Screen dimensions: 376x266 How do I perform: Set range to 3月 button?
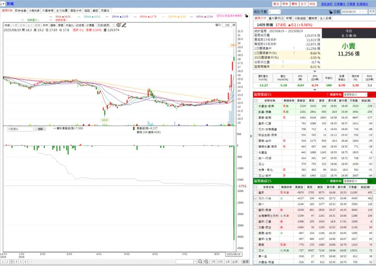click(213, 262)
